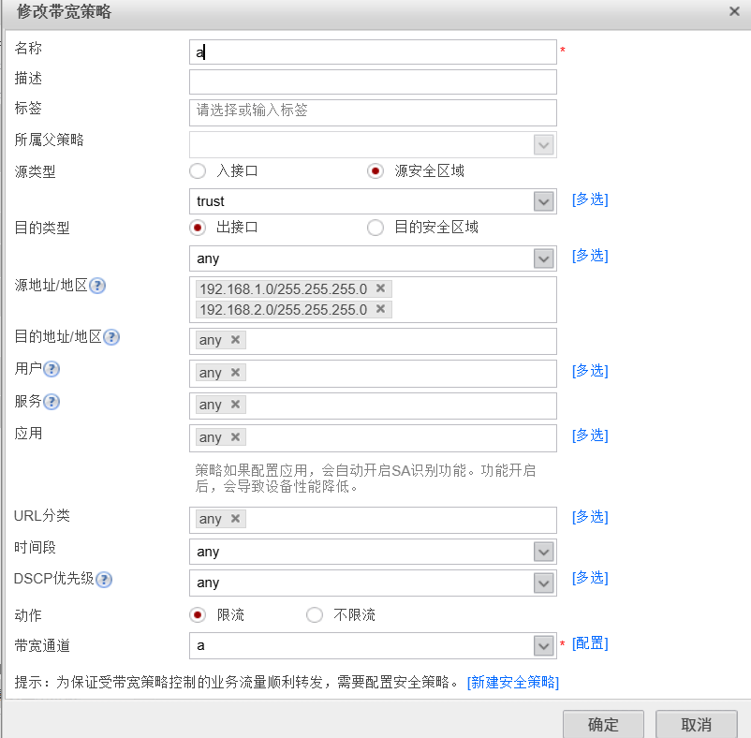
Task: Remove any tag in URL分类 field
Action: (x=235, y=519)
